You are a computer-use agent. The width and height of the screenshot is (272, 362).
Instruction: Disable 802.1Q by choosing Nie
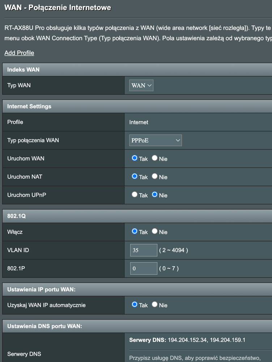(155, 231)
